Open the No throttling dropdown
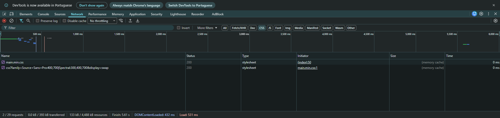 click(x=102, y=21)
